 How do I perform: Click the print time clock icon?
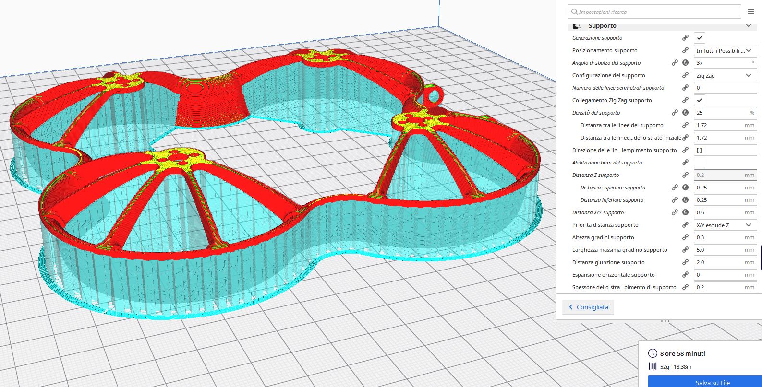653,353
